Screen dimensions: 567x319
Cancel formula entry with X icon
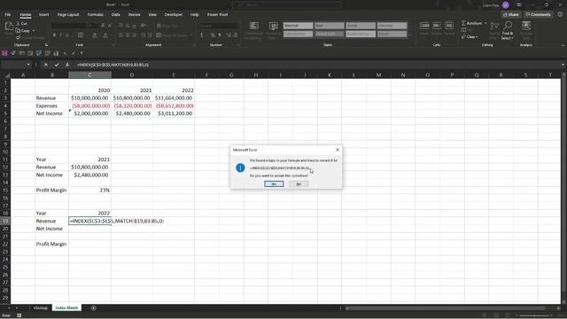46,65
